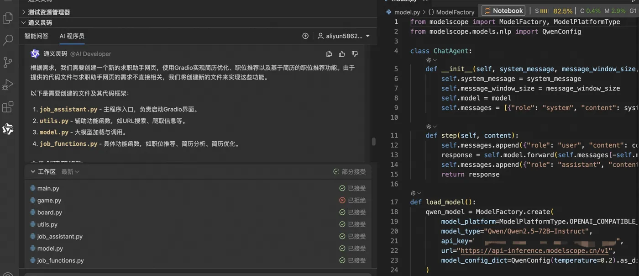This screenshot has height=276, width=639.
Task: Click the model_type Qwen2.5-72B-Instruct string
Action: point(536,231)
